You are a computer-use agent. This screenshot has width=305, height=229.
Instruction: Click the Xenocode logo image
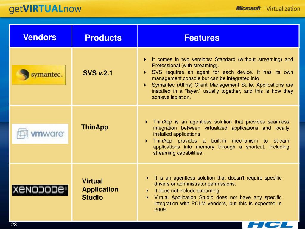(40, 190)
